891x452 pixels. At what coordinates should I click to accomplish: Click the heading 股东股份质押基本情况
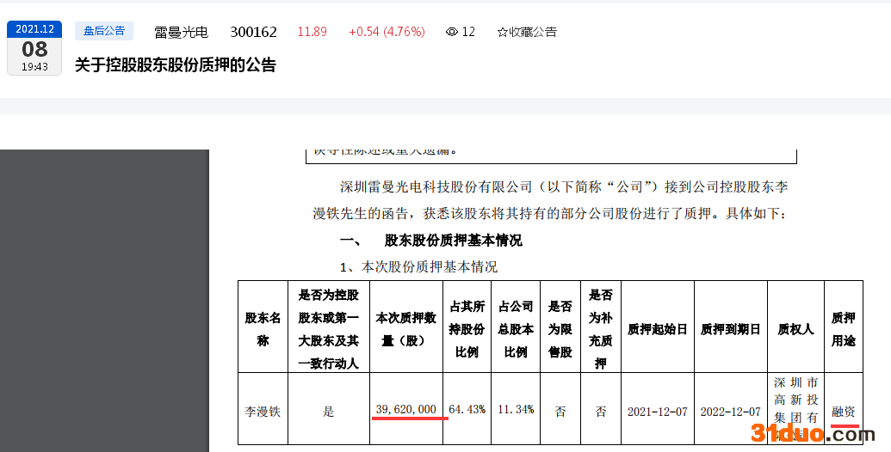click(453, 241)
